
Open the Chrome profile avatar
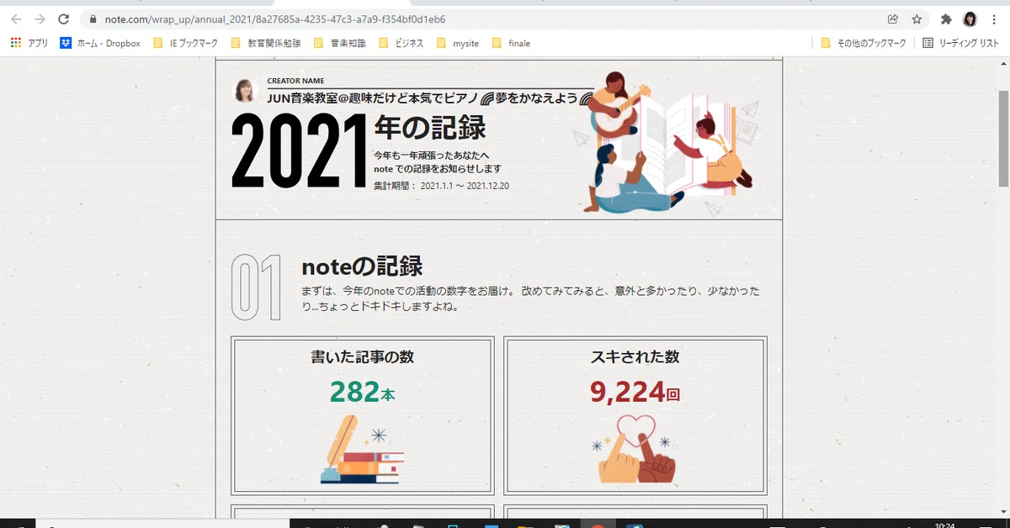970,19
